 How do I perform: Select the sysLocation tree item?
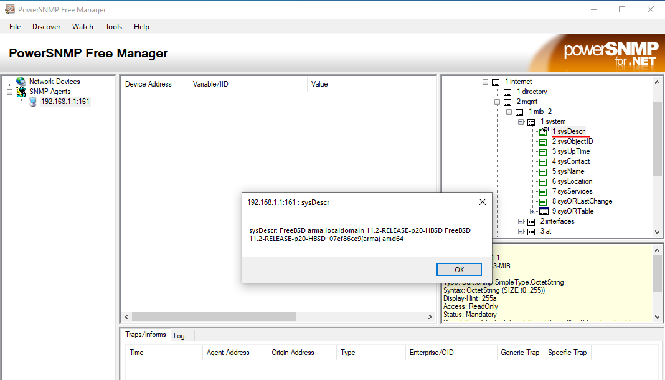[x=572, y=181]
